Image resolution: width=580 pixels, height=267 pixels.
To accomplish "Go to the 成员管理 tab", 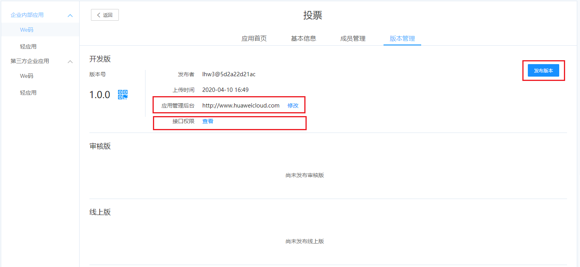I will click(353, 38).
